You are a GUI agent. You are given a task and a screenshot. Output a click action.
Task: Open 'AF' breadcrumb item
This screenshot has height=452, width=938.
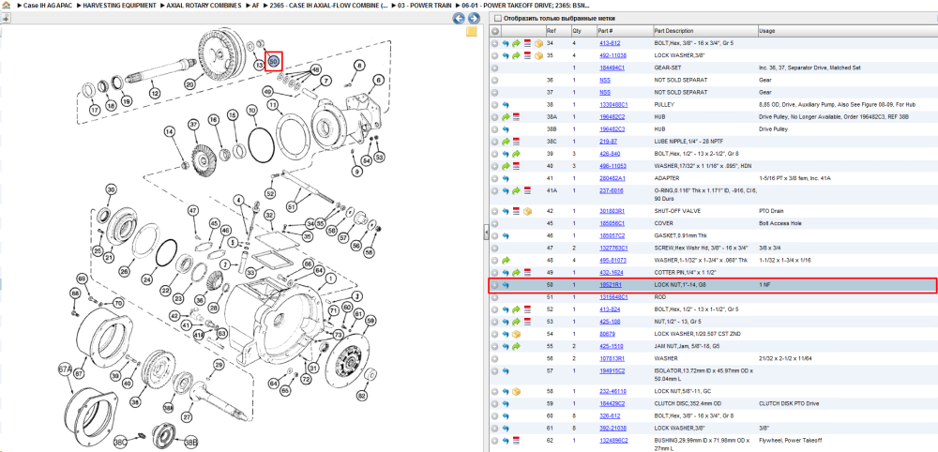click(255, 5)
